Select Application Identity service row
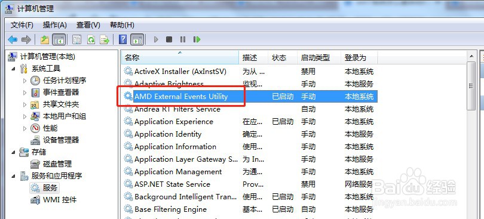The width and height of the screenshot is (484, 219). [x=250, y=134]
